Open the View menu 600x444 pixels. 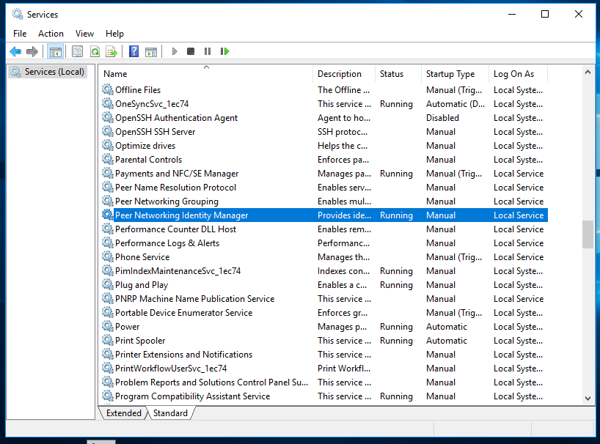pos(84,34)
